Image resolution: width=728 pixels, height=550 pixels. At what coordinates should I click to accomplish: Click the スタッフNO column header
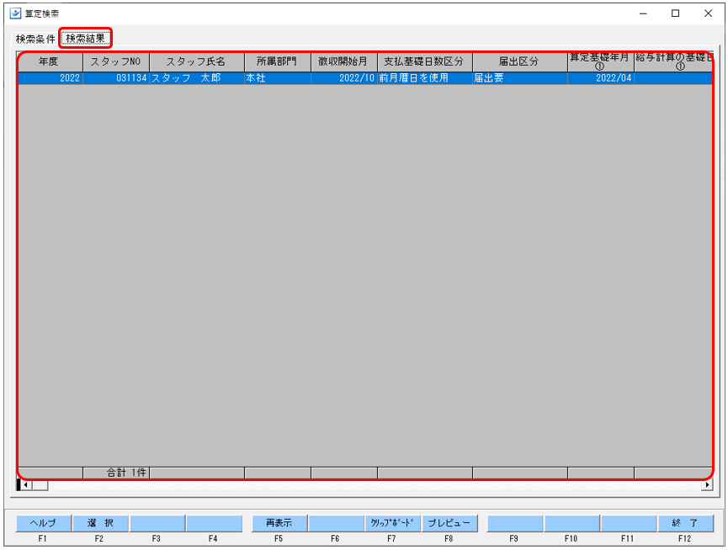[116, 61]
